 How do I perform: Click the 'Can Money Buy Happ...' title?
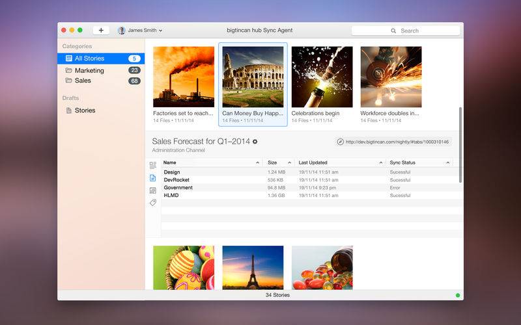[253, 113]
